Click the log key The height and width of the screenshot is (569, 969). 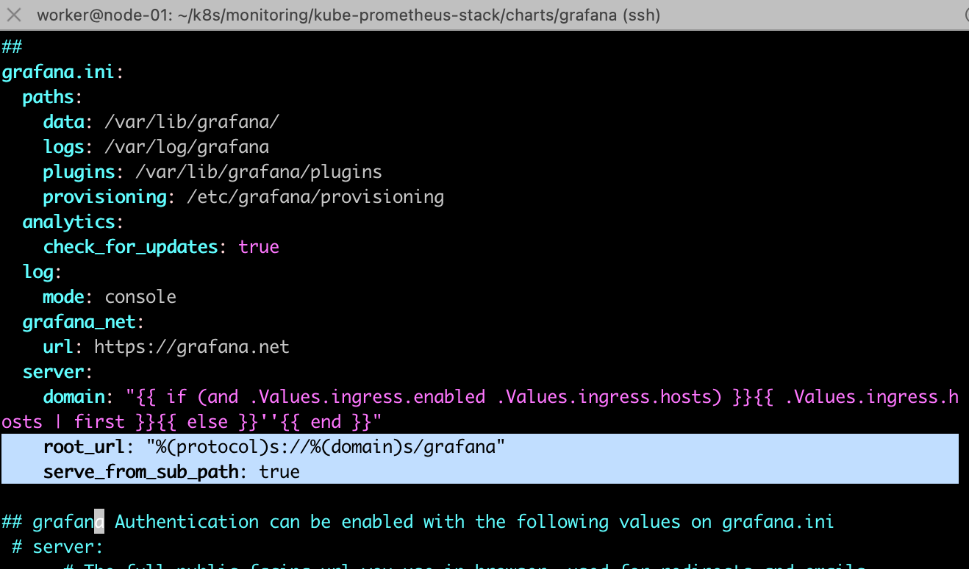click(x=37, y=272)
